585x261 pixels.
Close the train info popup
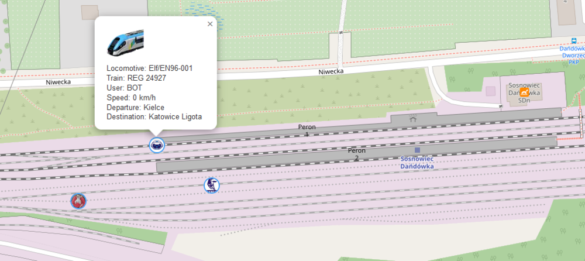(209, 24)
